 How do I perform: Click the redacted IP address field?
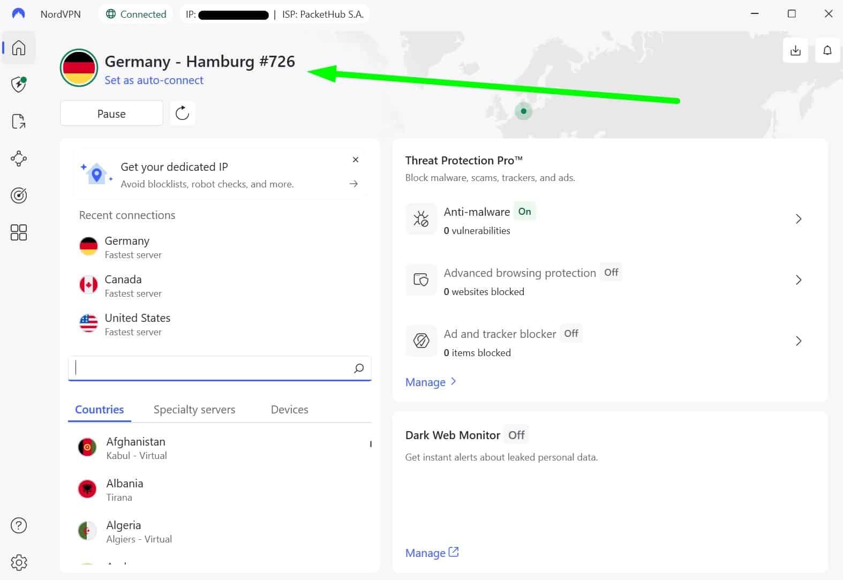(234, 15)
